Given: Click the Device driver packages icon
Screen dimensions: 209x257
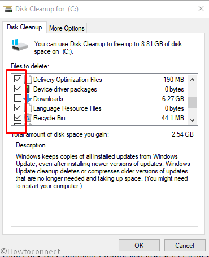Looking at the screenshot, I should 28,89.
